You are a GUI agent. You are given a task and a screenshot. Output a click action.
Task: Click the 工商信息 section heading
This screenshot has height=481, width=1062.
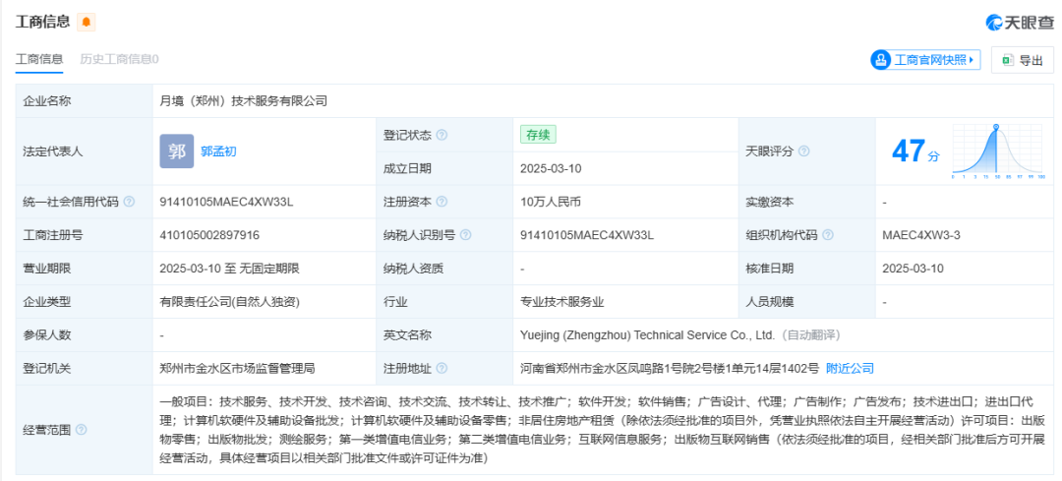pos(42,22)
